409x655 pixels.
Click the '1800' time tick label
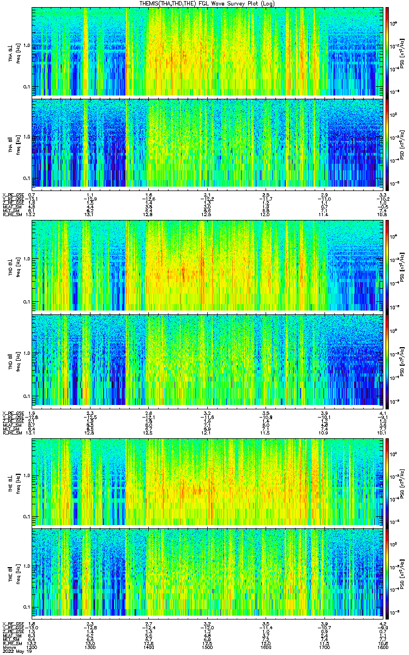(x=382, y=646)
